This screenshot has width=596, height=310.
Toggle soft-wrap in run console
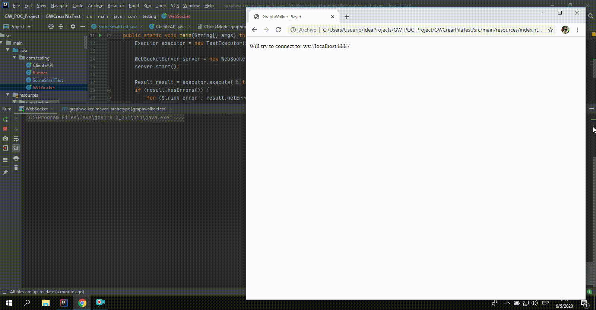click(16, 139)
